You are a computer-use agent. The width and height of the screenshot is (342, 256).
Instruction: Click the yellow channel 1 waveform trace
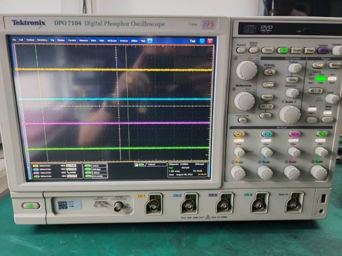tap(85, 69)
